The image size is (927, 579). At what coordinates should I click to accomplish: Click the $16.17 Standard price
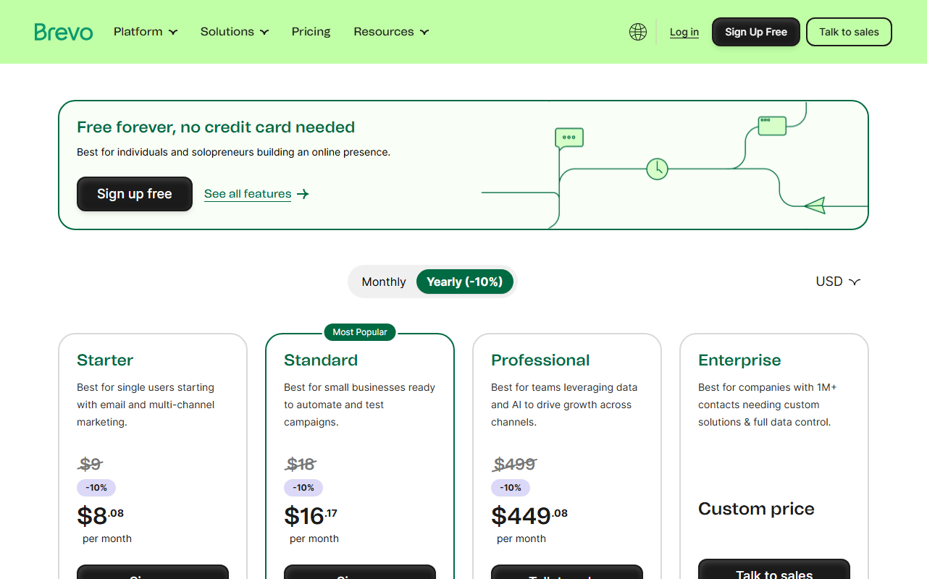311,516
